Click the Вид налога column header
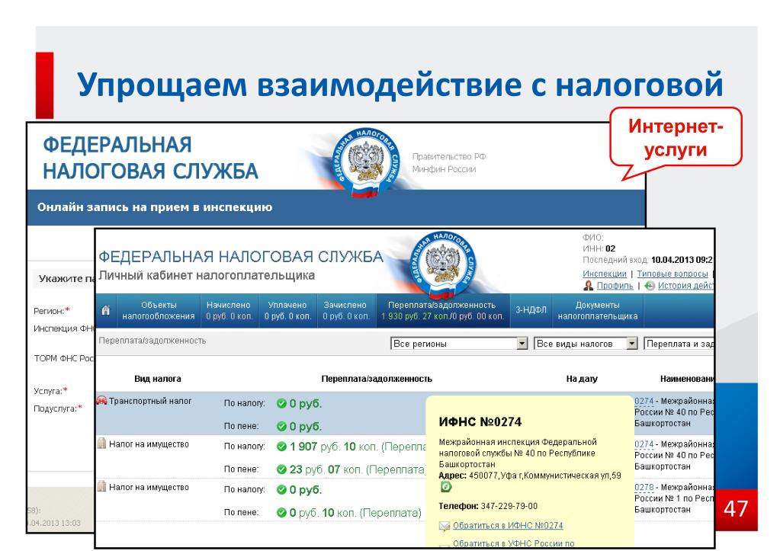This screenshot has height=551, width=780. 158,379
